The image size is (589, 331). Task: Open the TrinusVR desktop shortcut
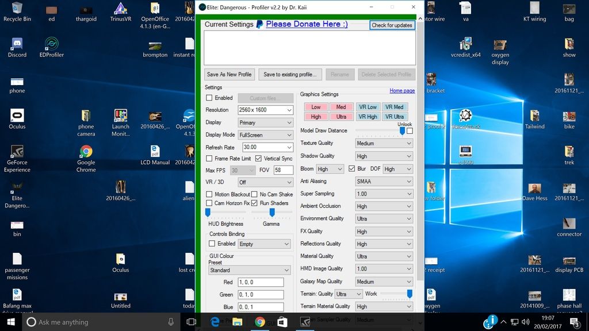tap(121, 11)
